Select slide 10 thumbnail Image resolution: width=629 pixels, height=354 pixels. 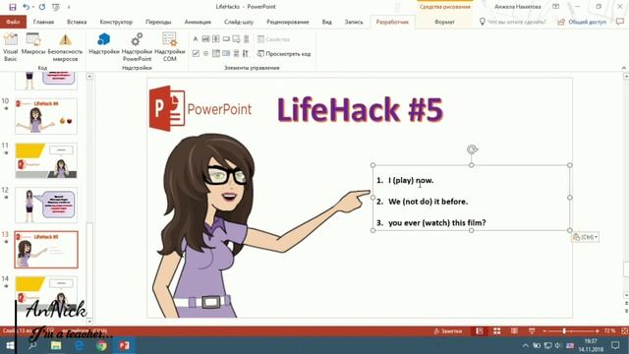point(46,116)
